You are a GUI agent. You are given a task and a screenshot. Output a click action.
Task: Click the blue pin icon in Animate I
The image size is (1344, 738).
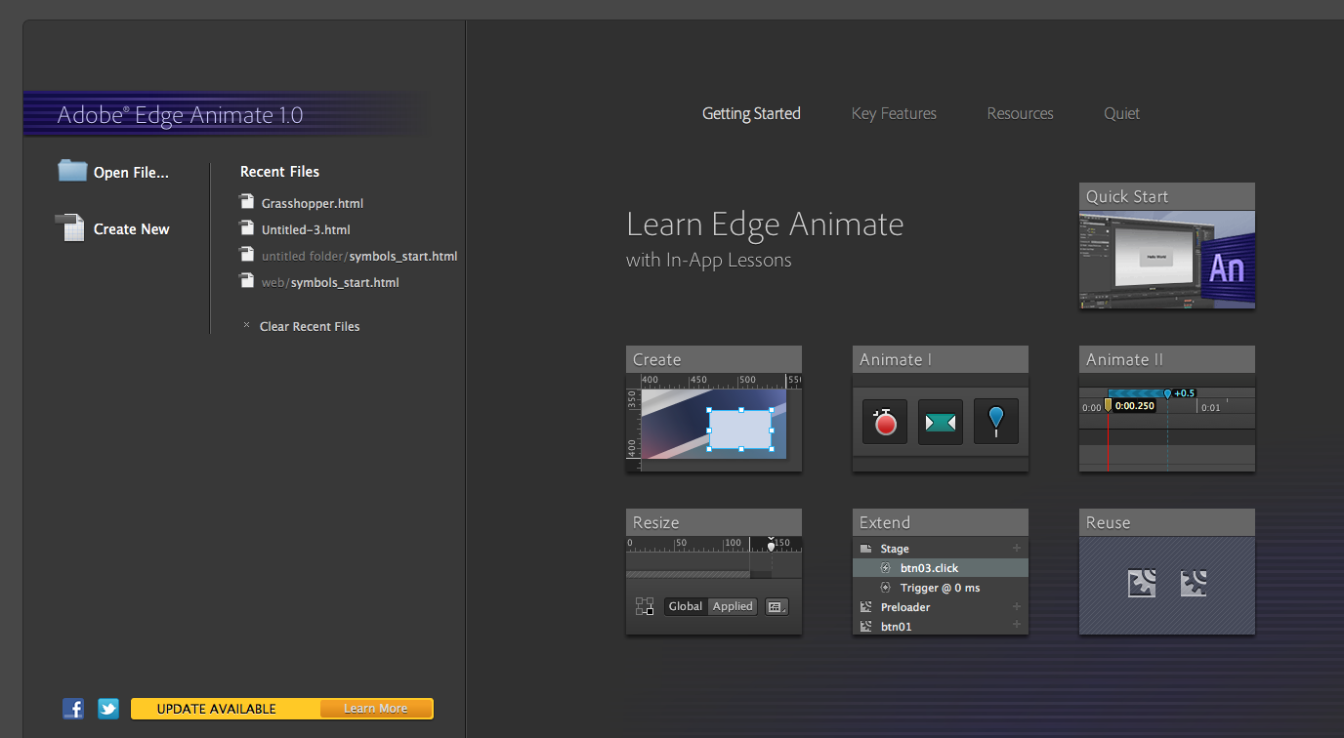point(995,421)
